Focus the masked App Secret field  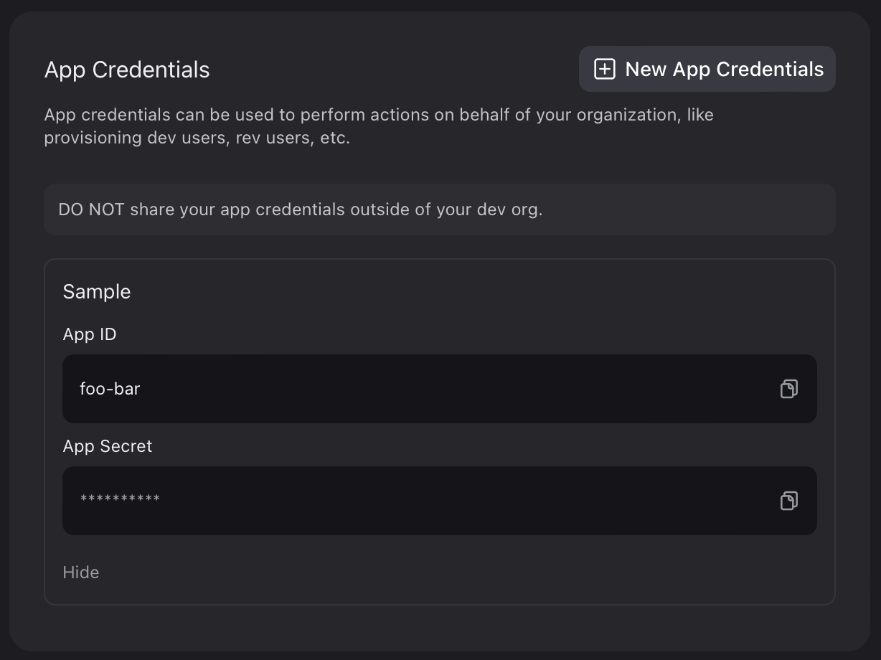439,500
